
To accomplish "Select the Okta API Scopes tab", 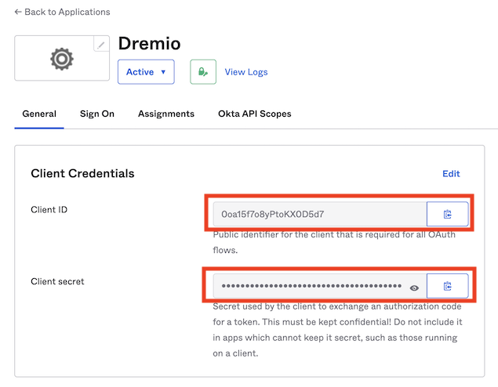I will pyautogui.click(x=254, y=114).
